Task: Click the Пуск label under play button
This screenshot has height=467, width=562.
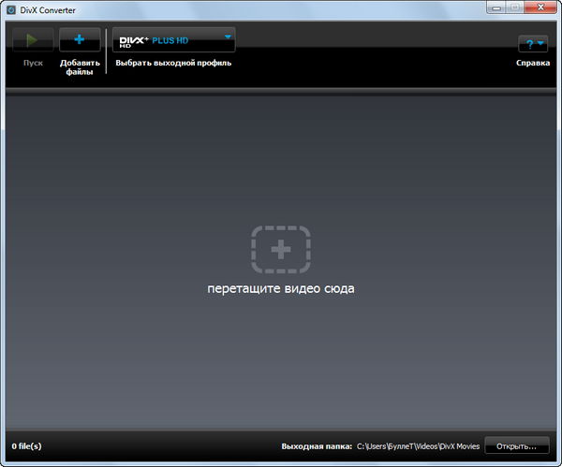Action: 33,63
